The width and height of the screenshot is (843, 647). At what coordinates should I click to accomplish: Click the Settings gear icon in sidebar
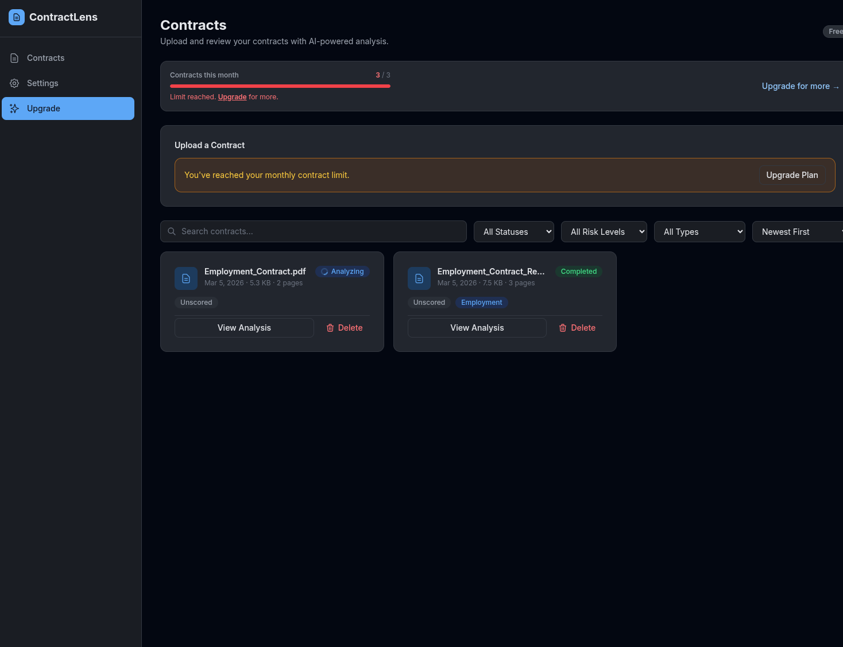click(15, 83)
